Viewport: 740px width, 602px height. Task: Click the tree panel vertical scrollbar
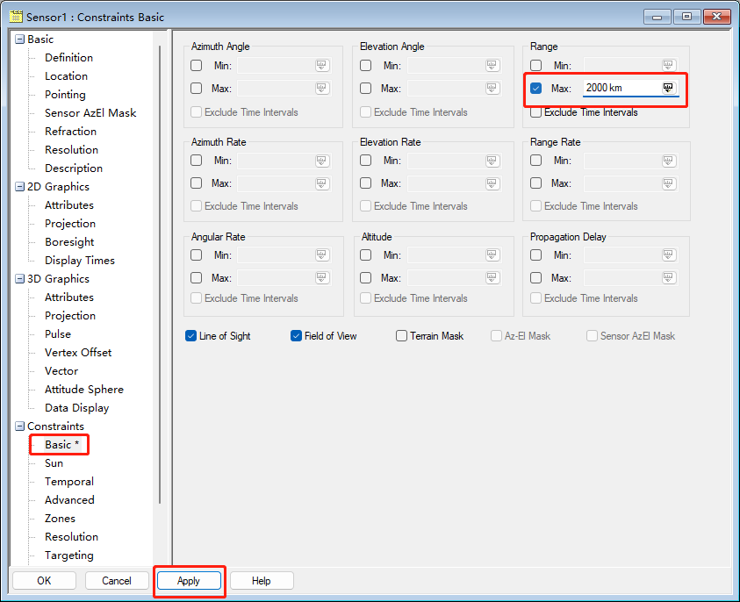pyautogui.click(x=160, y=263)
